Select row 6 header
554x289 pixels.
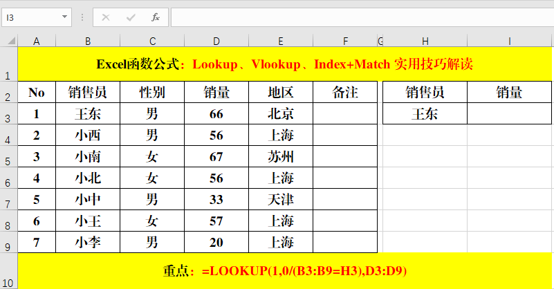pyautogui.click(x=8, y=178)
